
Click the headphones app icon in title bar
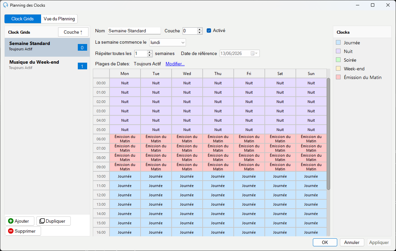[x=6, y=5]
